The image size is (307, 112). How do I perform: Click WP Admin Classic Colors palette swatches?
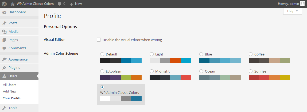(x=121, y=99)
